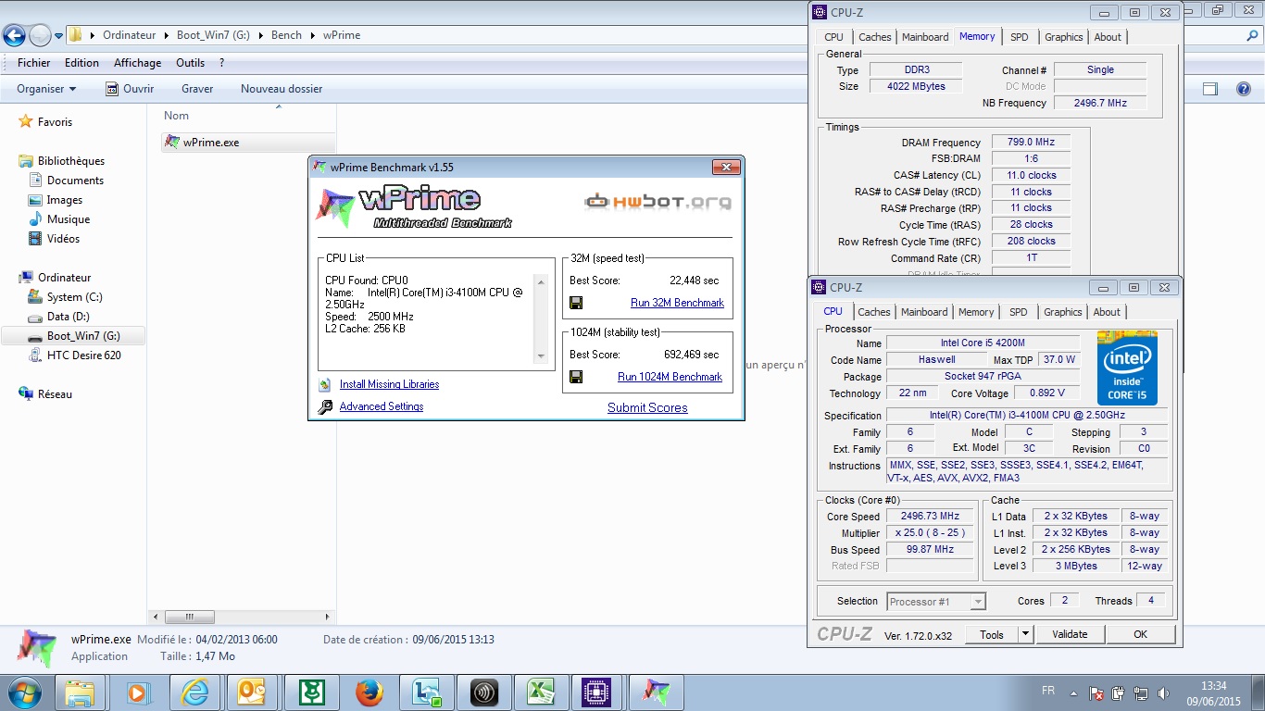Open the recent locations dropdown arrow
The height and width of the screenshot is (711, 1265).
point(58,36)
